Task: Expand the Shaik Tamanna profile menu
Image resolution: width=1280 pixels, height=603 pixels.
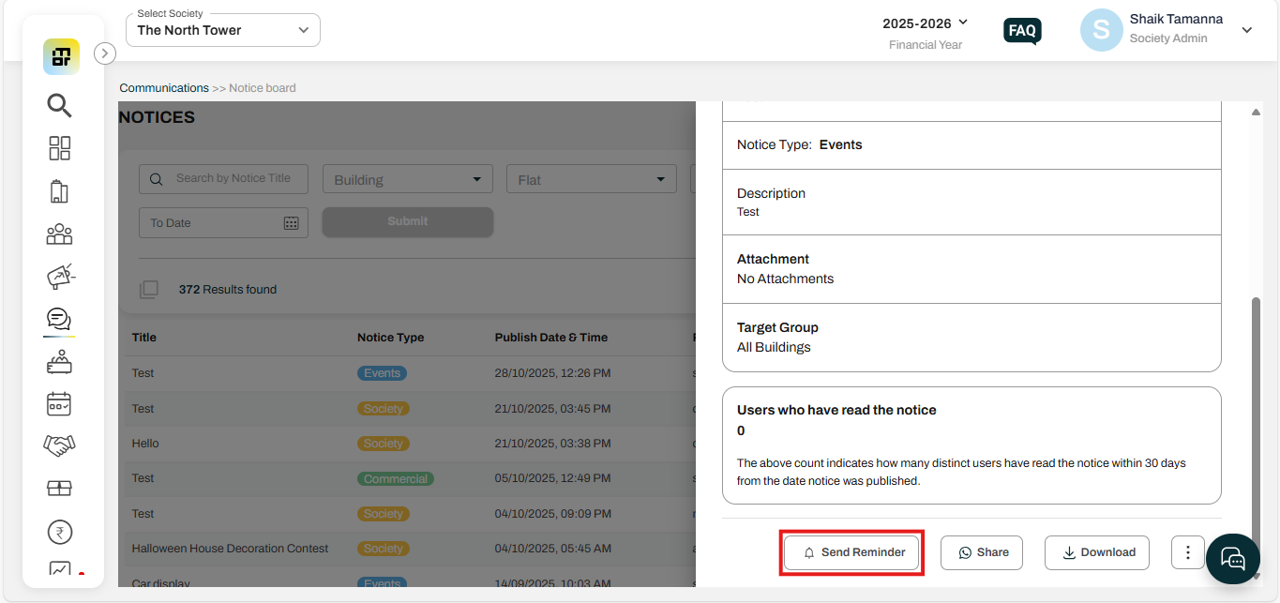Action: 1246,30
